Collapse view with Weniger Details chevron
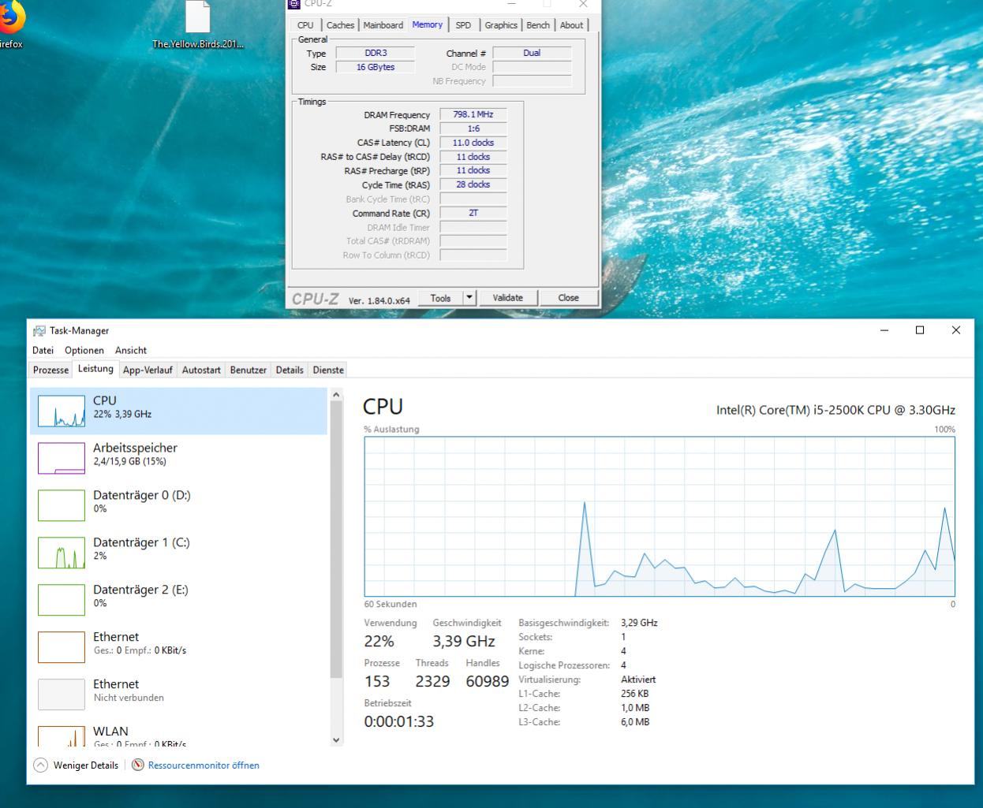 (40, 765)
